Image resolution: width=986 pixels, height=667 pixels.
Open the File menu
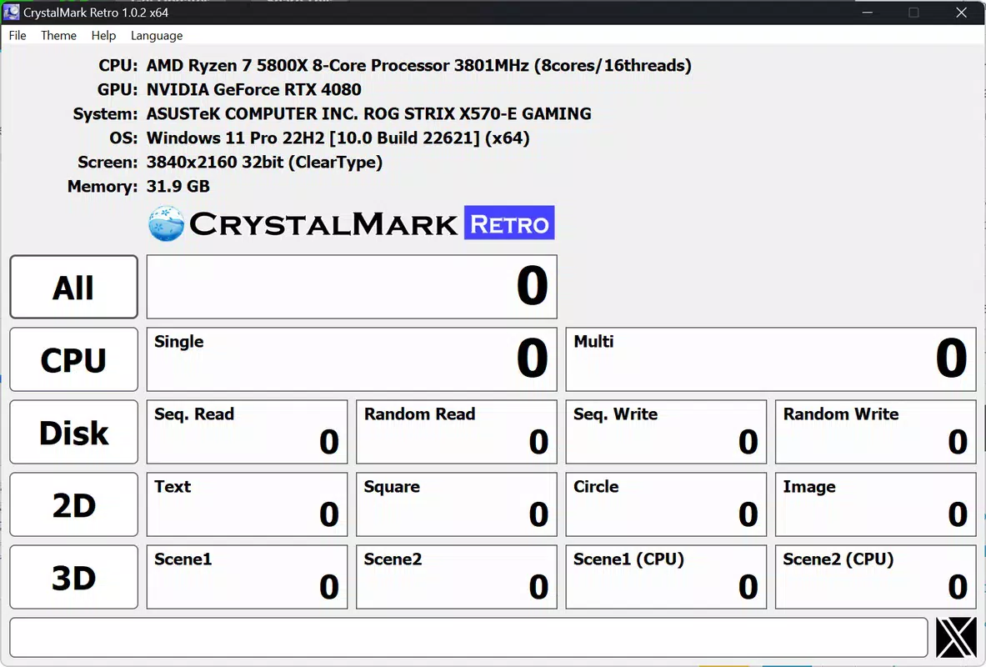coord(17,36)
